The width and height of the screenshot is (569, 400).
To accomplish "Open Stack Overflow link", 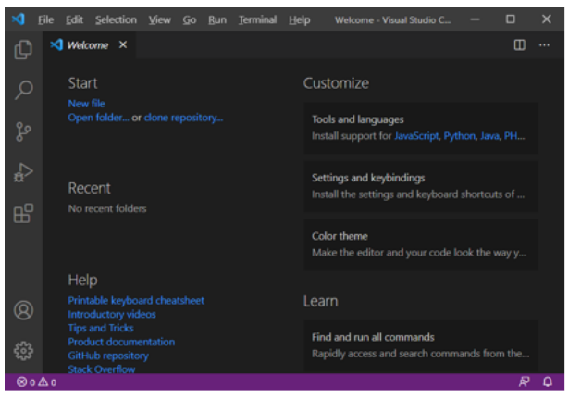I will pyautogui.click(x=102, y=369).
